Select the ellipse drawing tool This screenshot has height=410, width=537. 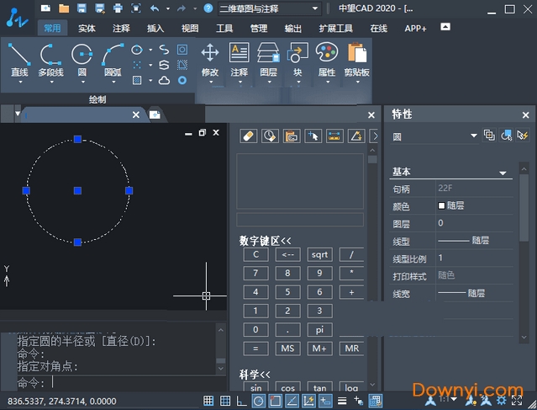click(137, 50)
